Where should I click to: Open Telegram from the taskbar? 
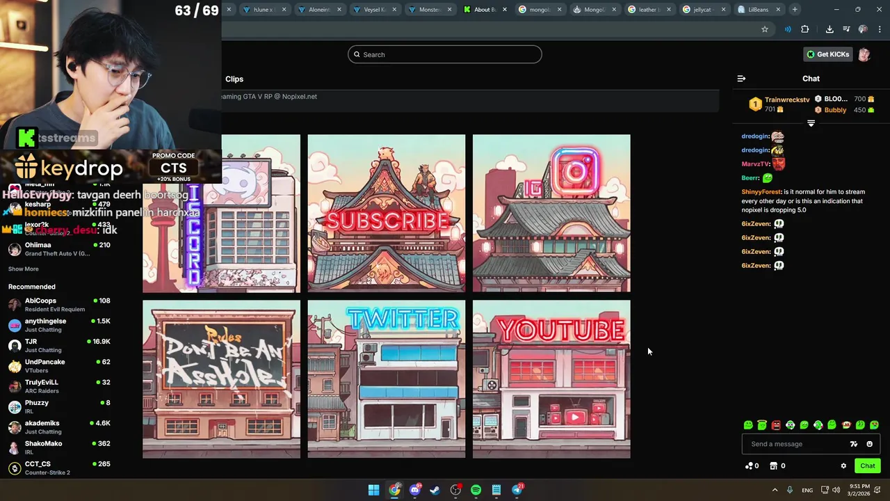coord(517,490)
